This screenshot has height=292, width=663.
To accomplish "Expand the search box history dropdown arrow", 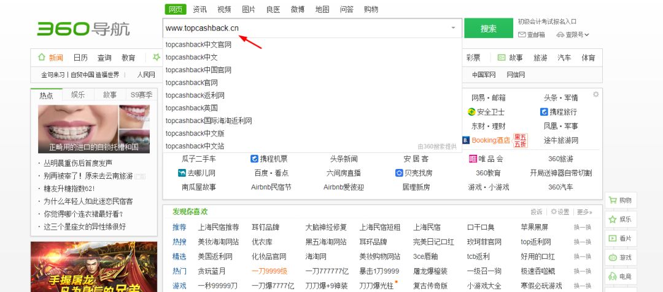I will click(x=453, y=28).
